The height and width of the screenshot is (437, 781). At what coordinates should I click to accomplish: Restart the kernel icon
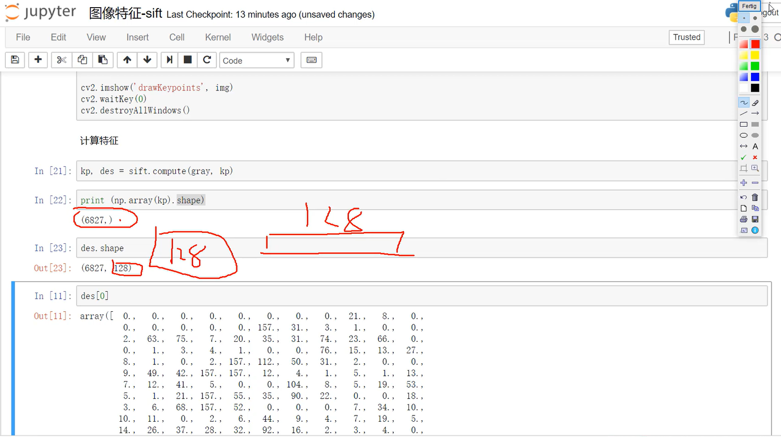pos(207,60)
